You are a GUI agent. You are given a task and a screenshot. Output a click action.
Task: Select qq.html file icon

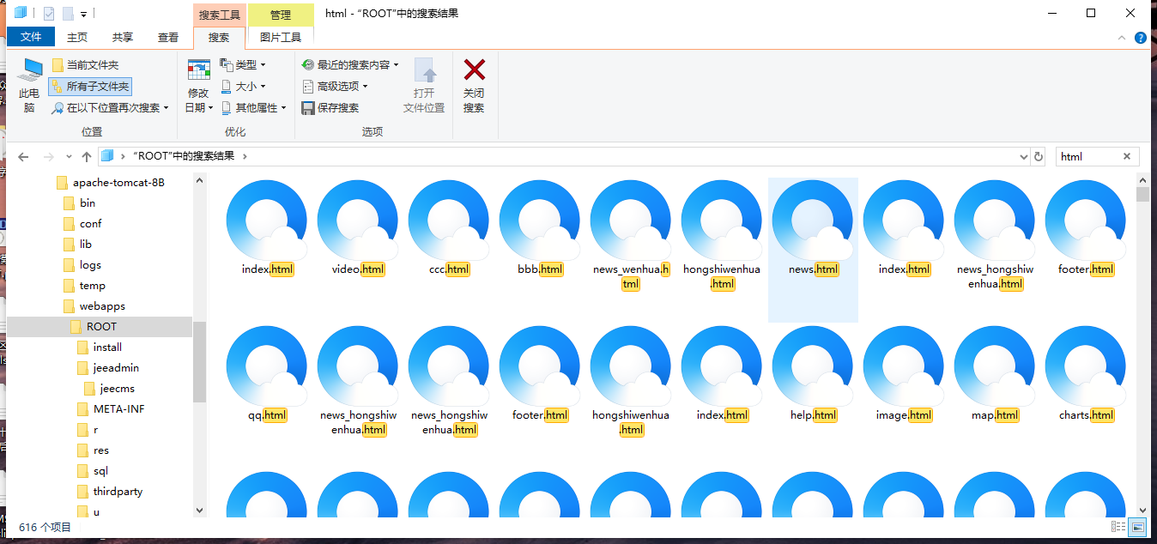pos(267,366)
